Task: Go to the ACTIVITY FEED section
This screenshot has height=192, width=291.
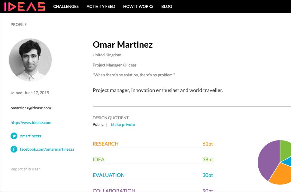Action: point(101,6)
